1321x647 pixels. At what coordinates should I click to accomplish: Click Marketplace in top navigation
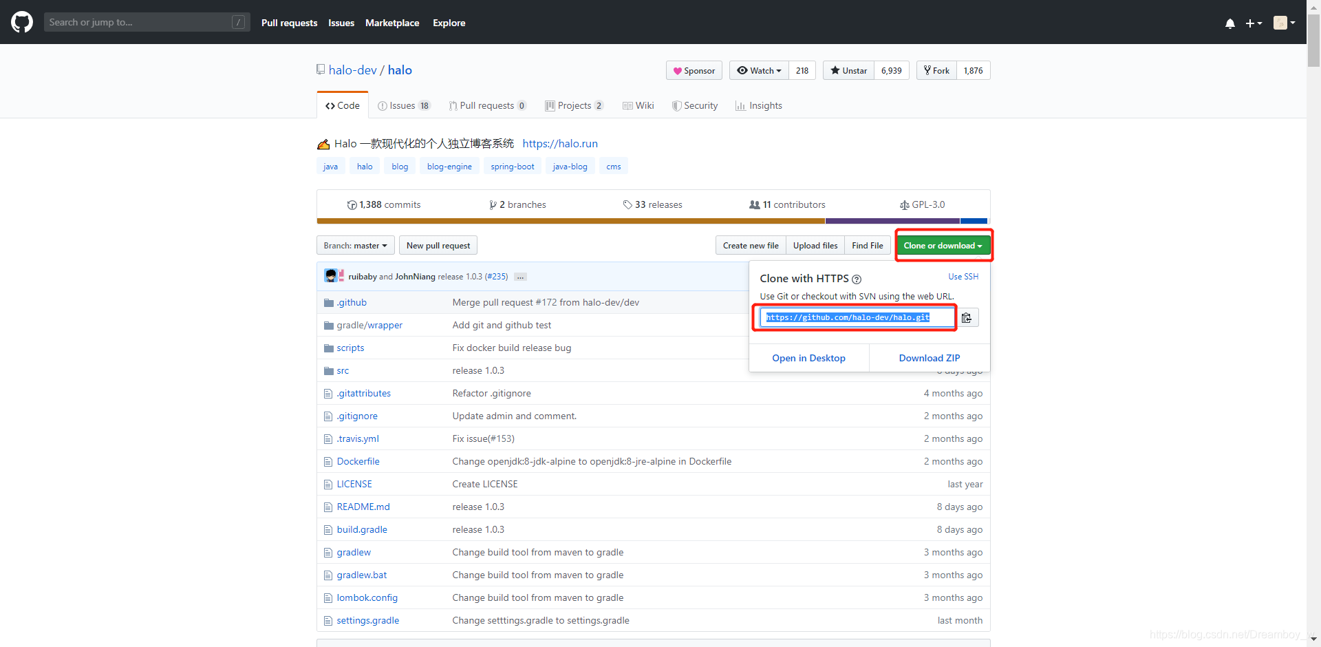click(392, 23)
